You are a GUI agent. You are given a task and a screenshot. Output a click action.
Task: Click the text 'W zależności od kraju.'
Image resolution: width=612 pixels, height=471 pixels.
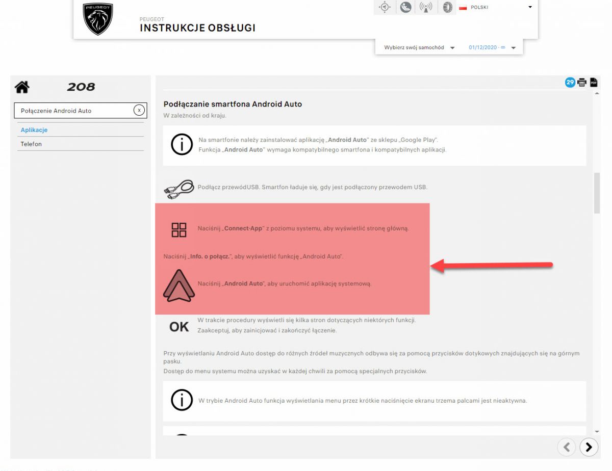(195, 115)
